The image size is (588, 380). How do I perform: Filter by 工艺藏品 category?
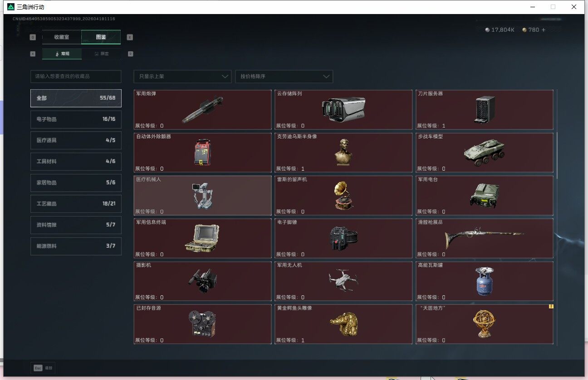(x=76, y=204)
